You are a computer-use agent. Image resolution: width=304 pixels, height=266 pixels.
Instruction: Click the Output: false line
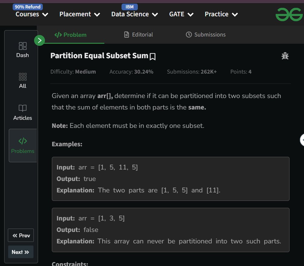coord(77,230)
